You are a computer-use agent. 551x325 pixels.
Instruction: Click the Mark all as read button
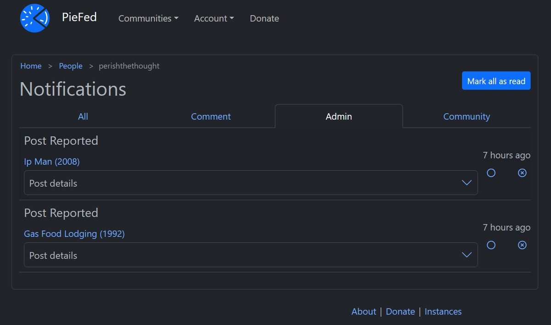[x=496, y=80]
